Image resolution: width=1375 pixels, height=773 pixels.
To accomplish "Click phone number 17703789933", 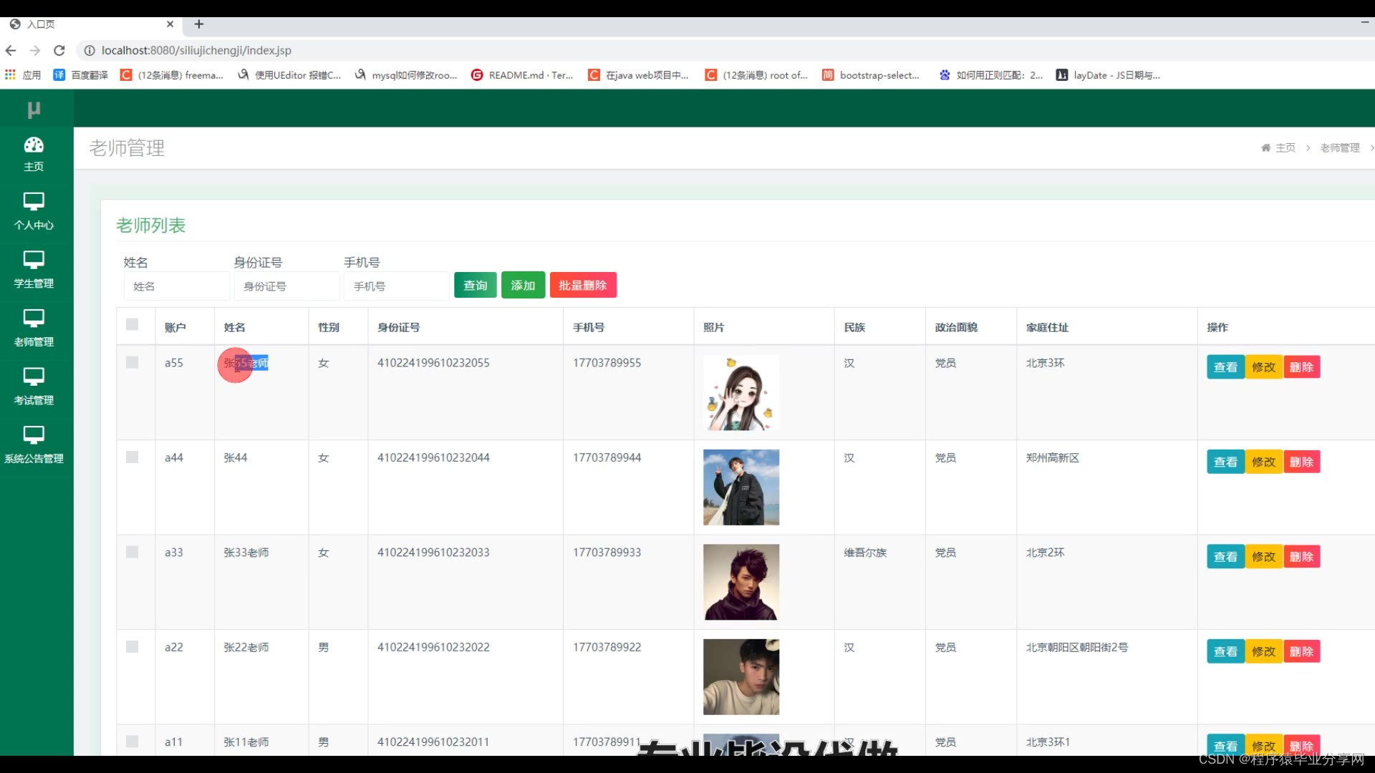I will [607, 552].
